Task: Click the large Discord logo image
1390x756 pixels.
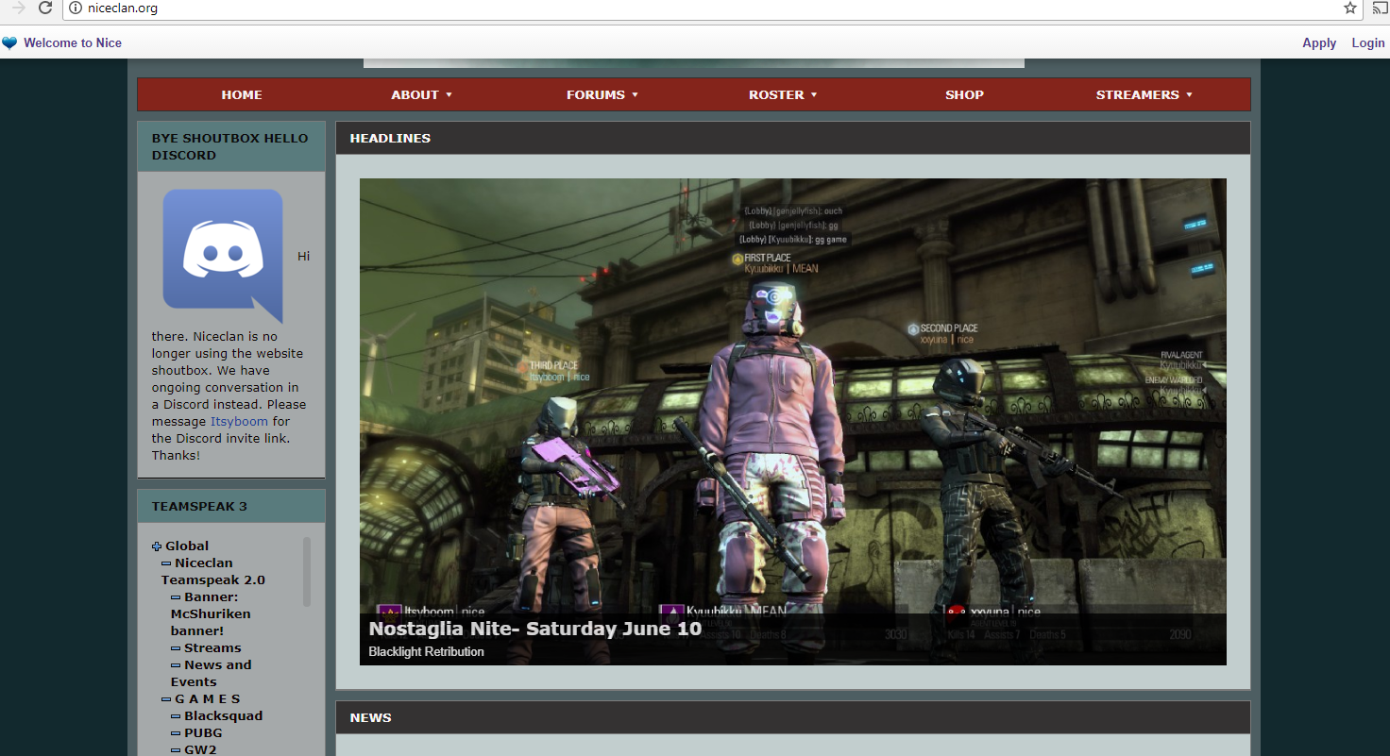Action: click(x=223, y=255)
